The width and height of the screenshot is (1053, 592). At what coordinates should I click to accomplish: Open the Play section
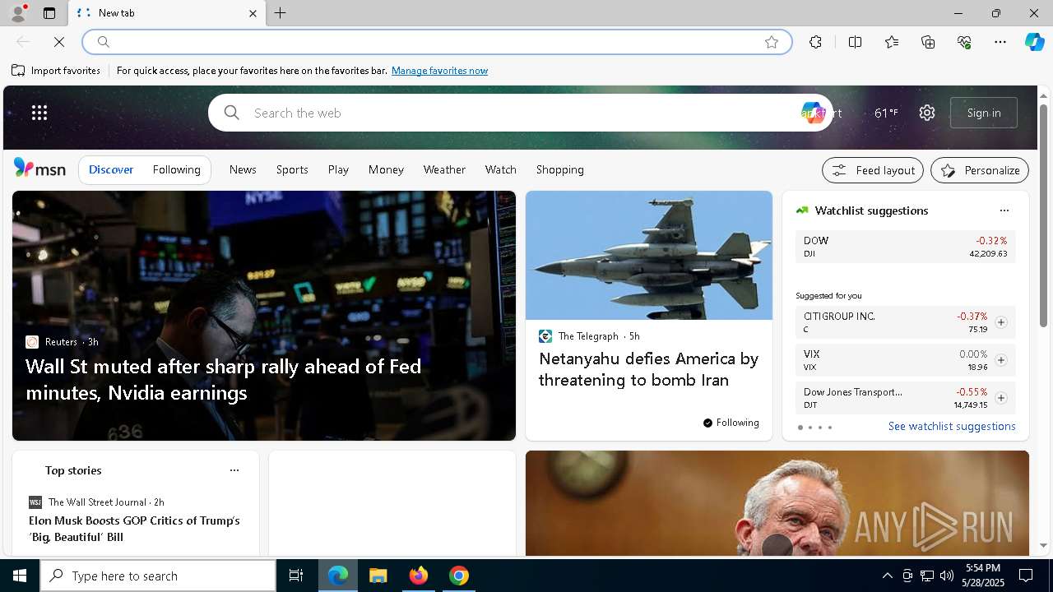click(x=338, y=169)
